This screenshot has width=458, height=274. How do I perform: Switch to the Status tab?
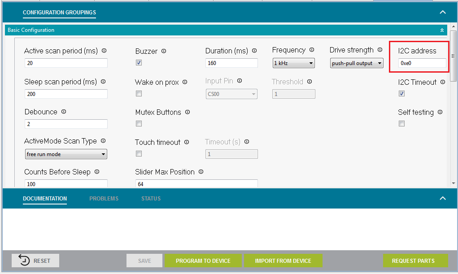click(x=151, y=199)
